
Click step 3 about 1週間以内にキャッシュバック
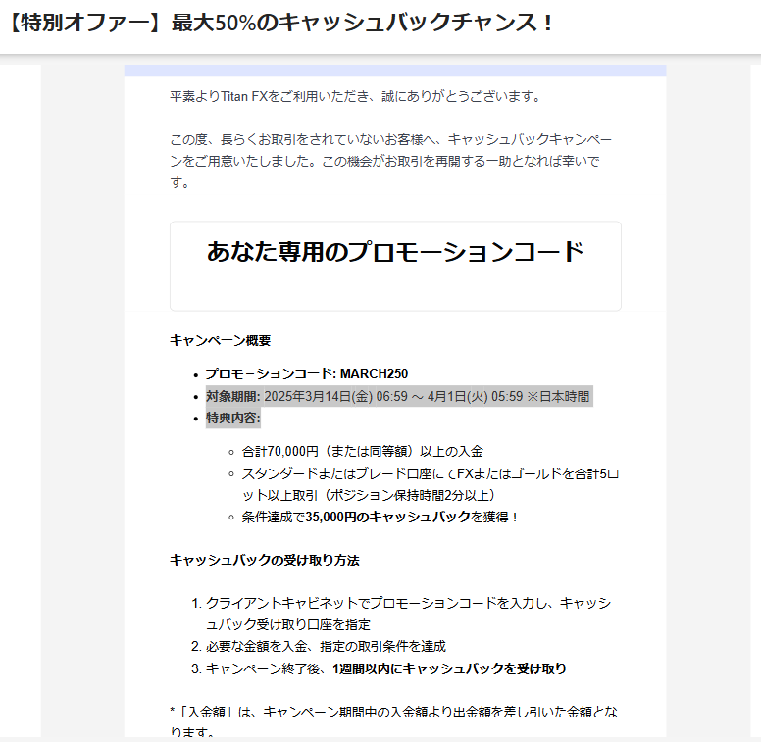[385, 668]
